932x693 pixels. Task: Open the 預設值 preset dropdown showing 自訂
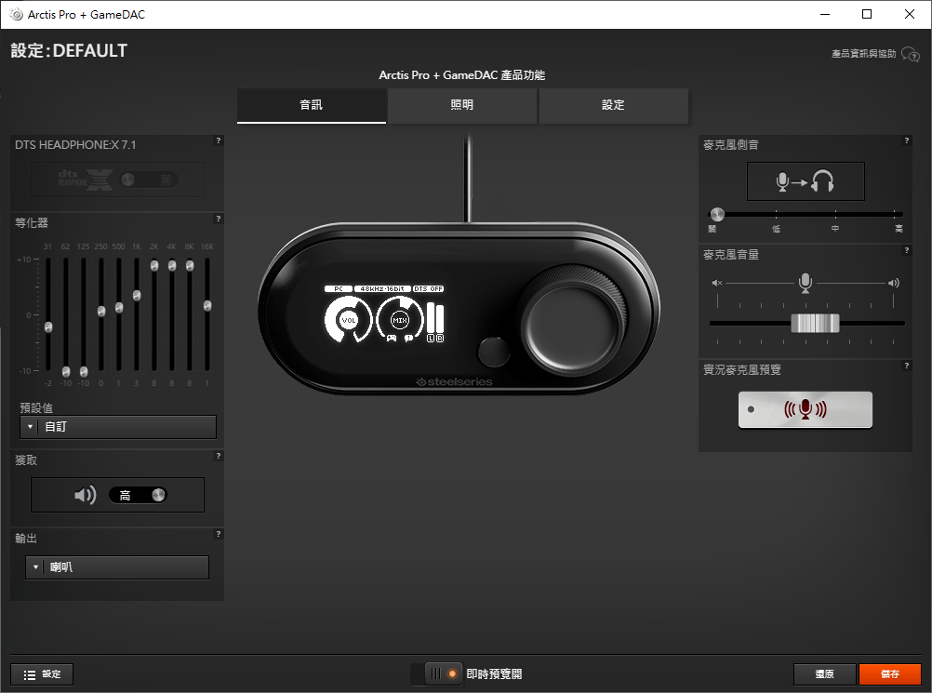[x=118, y=427]
